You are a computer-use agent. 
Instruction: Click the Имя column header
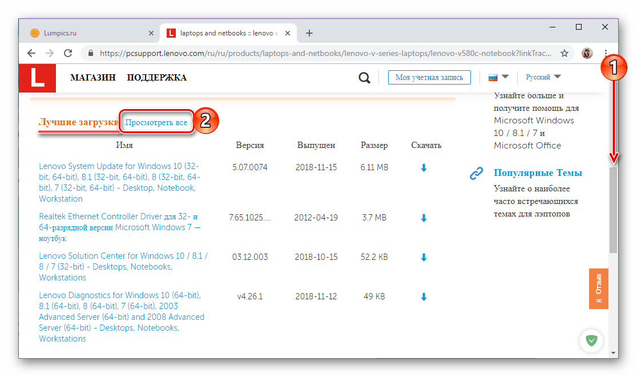point(124,145)
